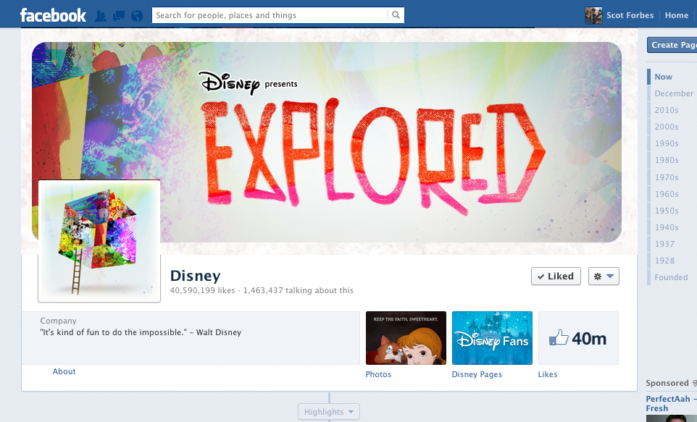
Task: Jump to 1990s in timeline
Action: click(x=667, y=143)
